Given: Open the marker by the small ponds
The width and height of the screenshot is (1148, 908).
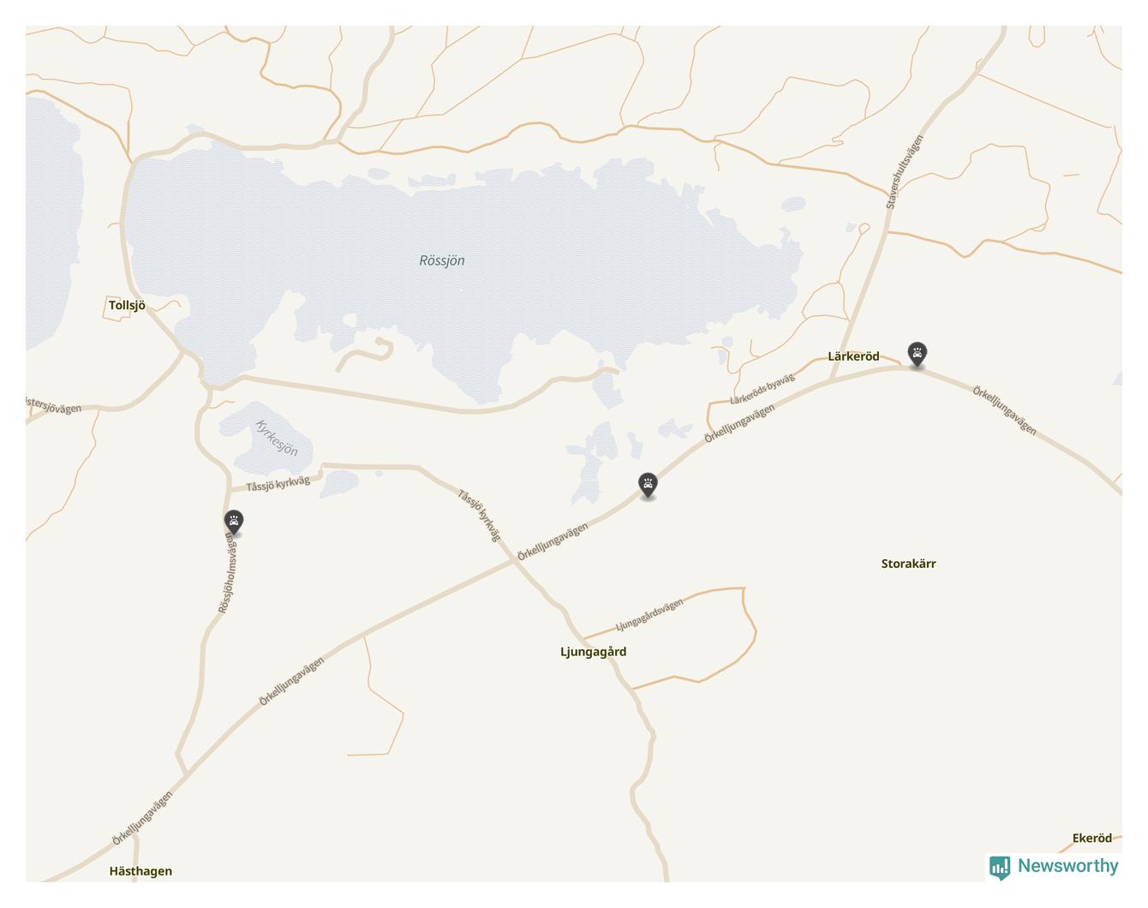Looking at the screenshot, I should (648, 486).
